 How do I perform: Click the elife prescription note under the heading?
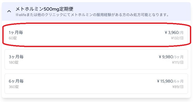(92, 15)
